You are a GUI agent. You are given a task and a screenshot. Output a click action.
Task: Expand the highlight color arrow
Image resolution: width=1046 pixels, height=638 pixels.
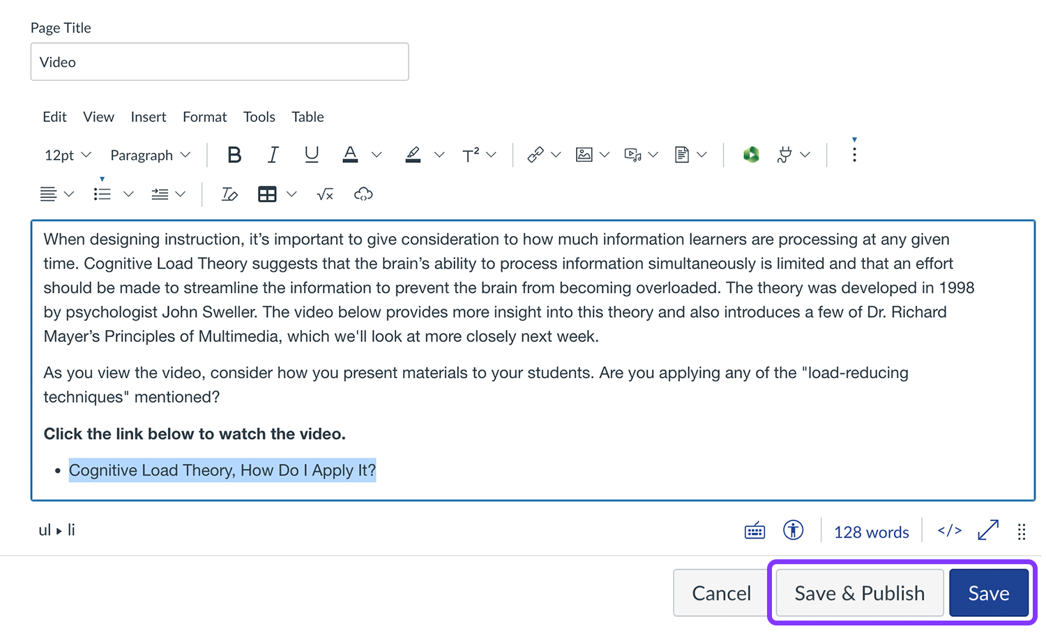pyautogui.click(x=439, y=155)
